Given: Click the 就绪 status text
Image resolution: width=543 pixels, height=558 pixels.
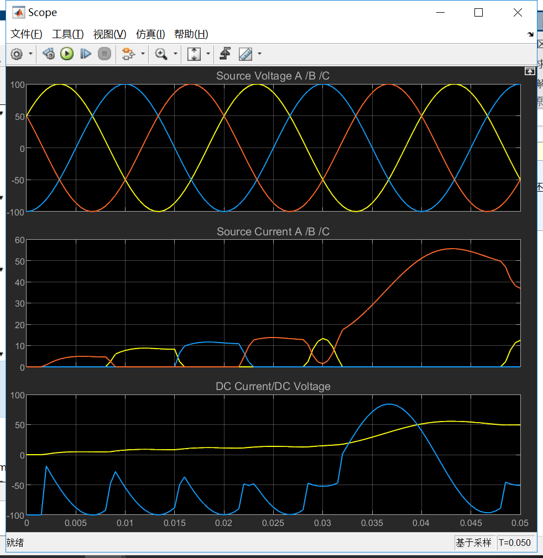Looking at the screenshot, I should [x=15, y=543].
